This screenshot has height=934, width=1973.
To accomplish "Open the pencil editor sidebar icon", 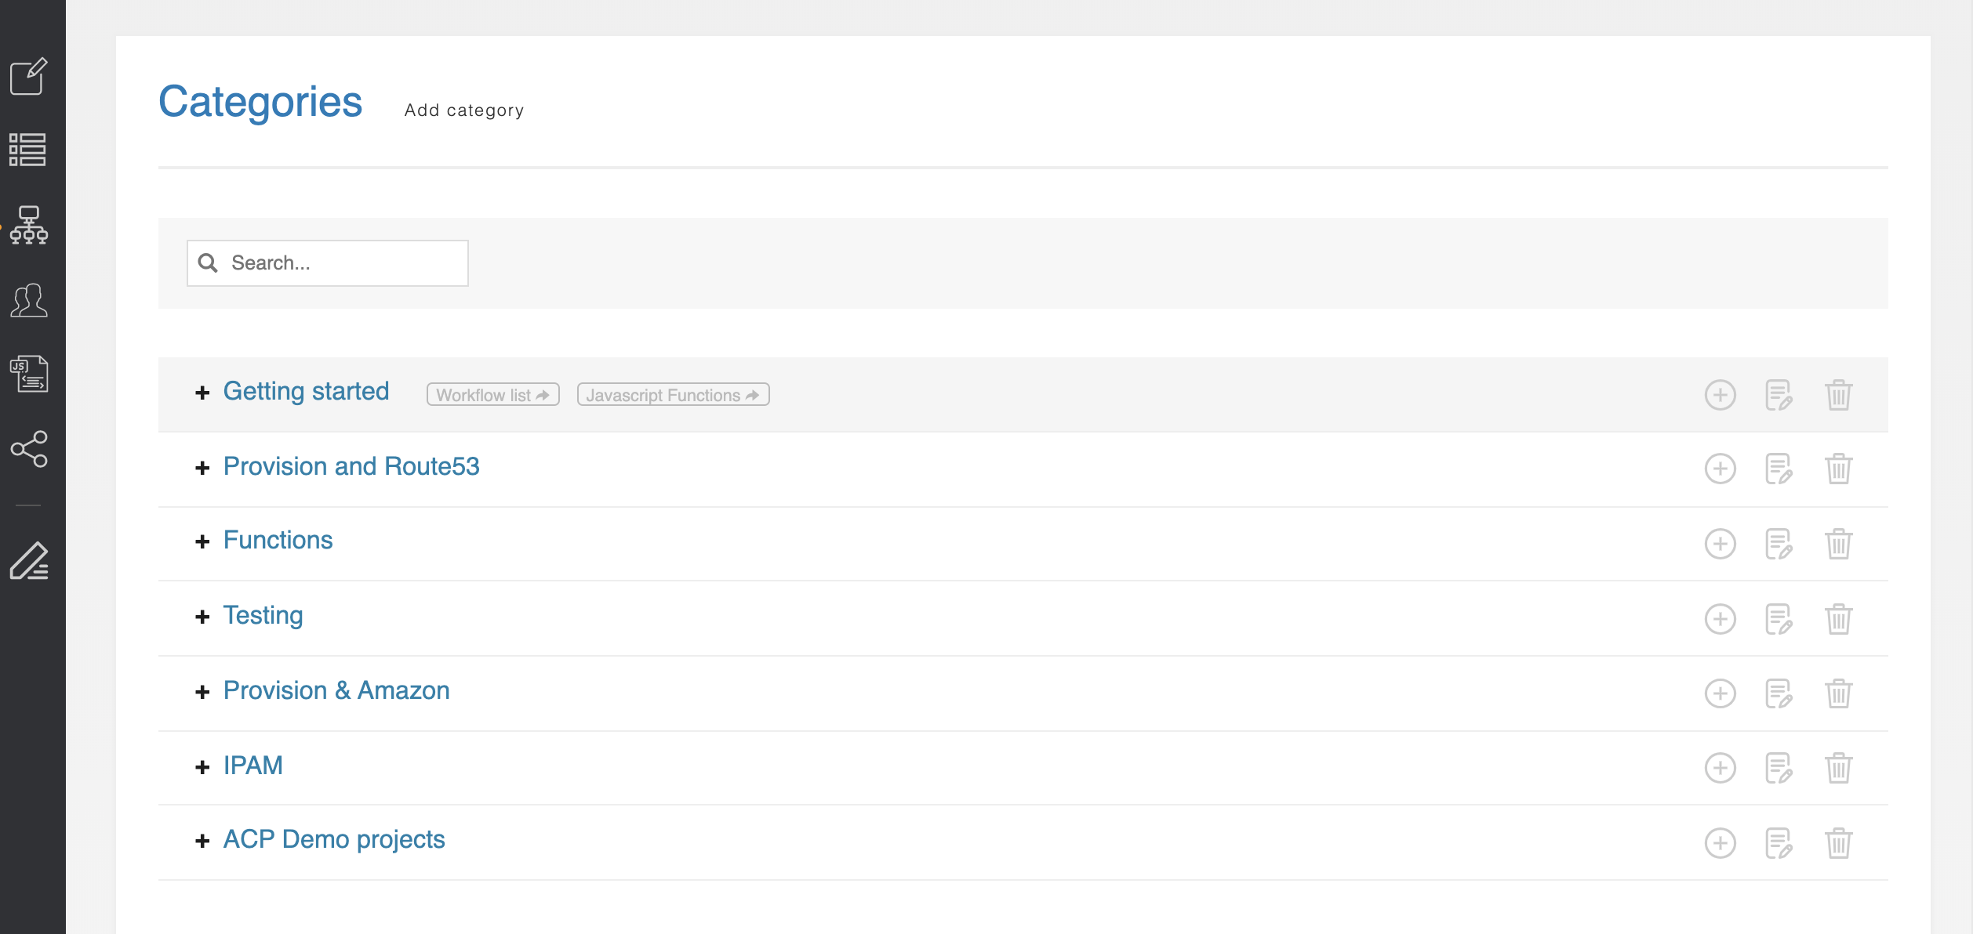I will (29, 561).
